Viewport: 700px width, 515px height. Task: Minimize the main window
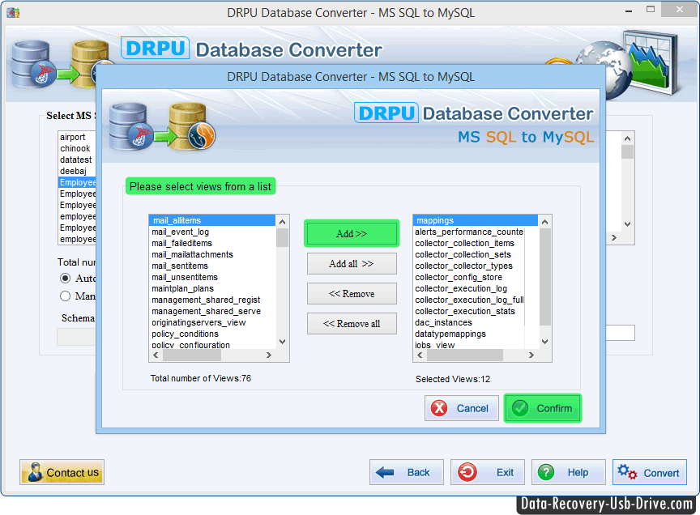coord(629,11)
